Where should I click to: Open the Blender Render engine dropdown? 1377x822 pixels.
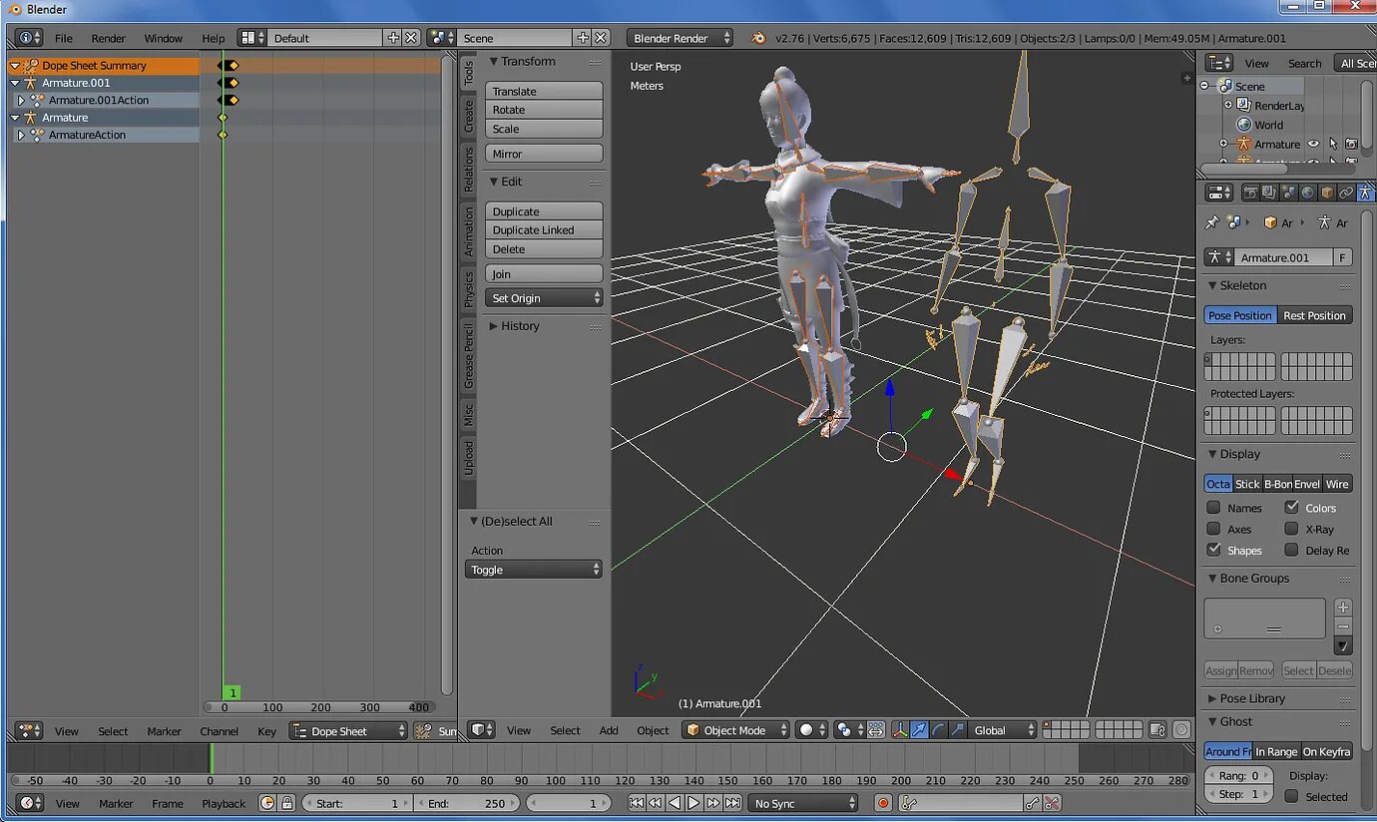tap(681, 38)
